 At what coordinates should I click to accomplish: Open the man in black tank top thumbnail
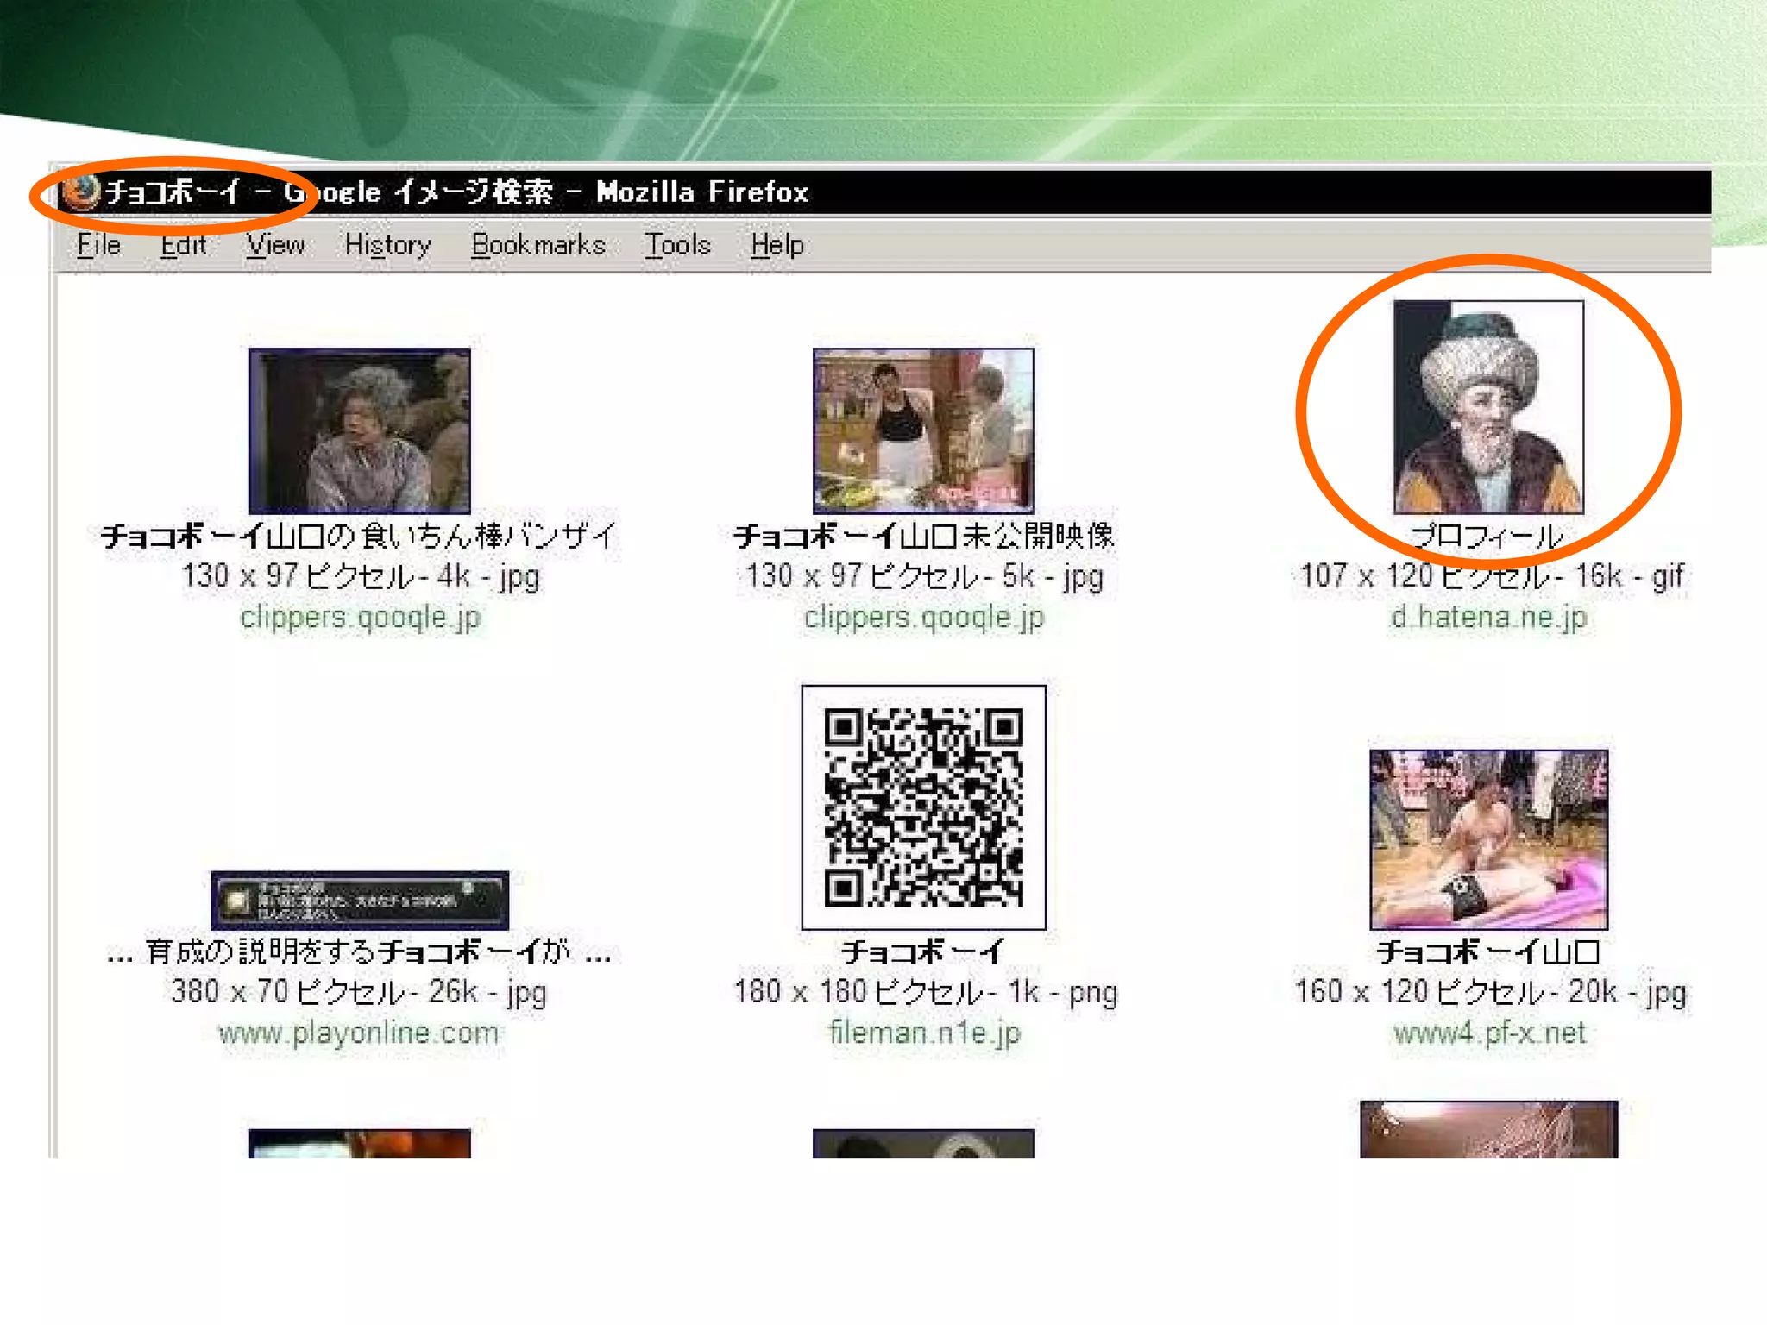(923, 430)
